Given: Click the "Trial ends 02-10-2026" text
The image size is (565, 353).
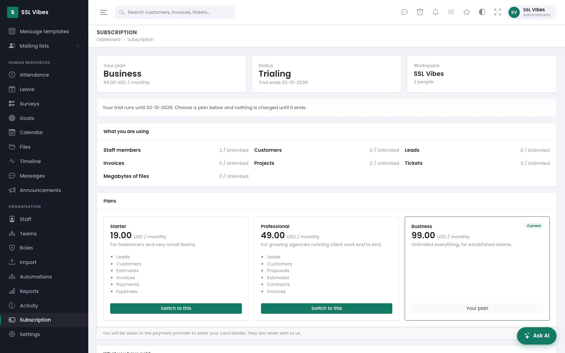Looking at the screenshot, I should (x=283, y=83).
